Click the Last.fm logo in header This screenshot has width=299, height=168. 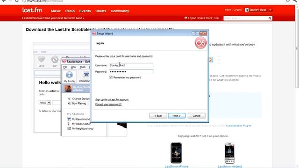click(x=32, y=10)
